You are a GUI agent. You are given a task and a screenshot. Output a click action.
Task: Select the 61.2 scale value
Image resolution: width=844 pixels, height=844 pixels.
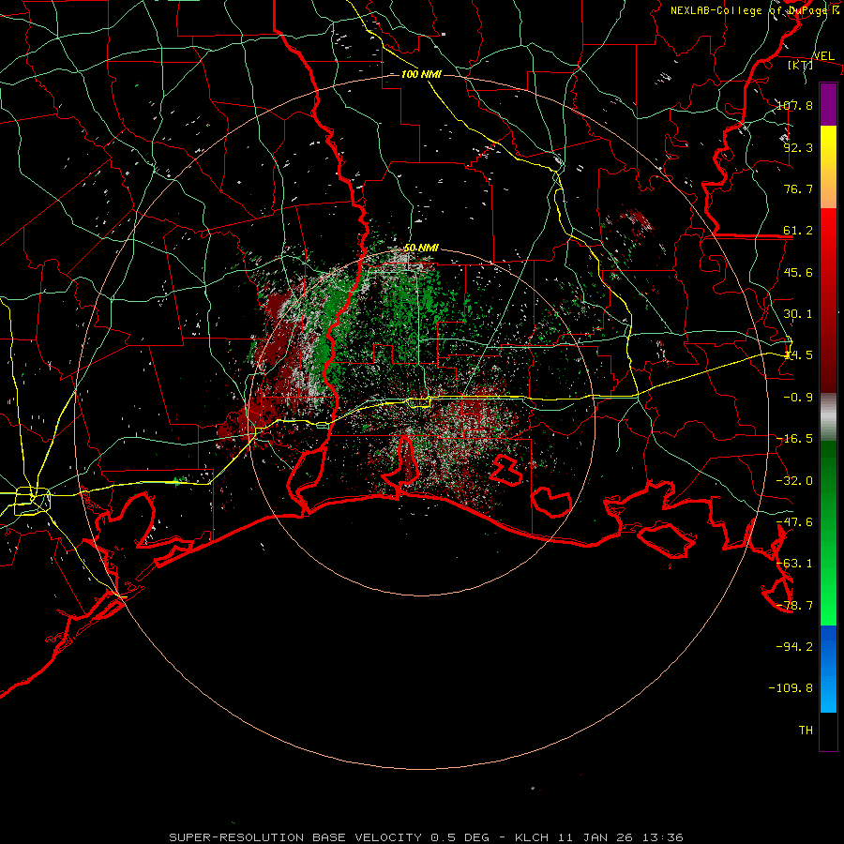[x=798, y=231]
